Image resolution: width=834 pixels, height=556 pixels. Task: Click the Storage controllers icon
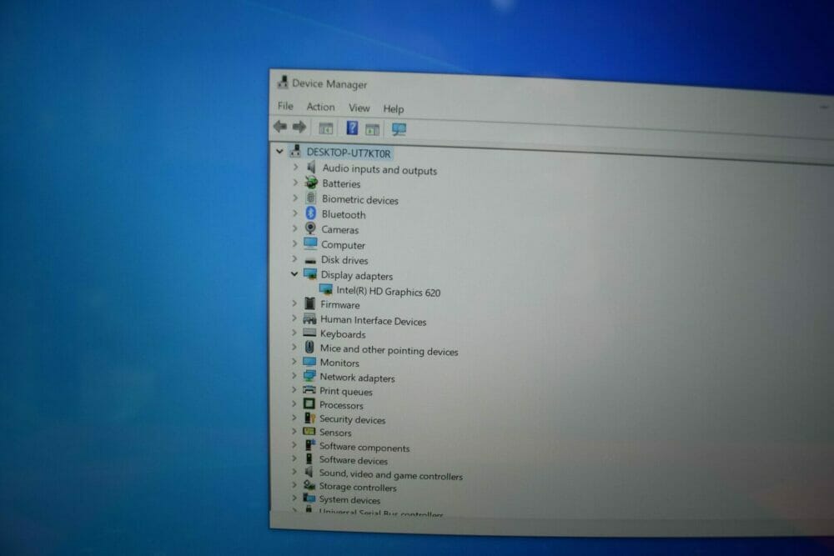[x=309, y=485]
